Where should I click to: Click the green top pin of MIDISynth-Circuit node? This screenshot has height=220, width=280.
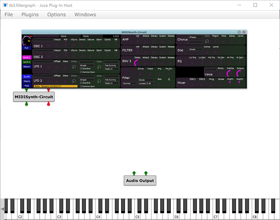pos(26,90)
